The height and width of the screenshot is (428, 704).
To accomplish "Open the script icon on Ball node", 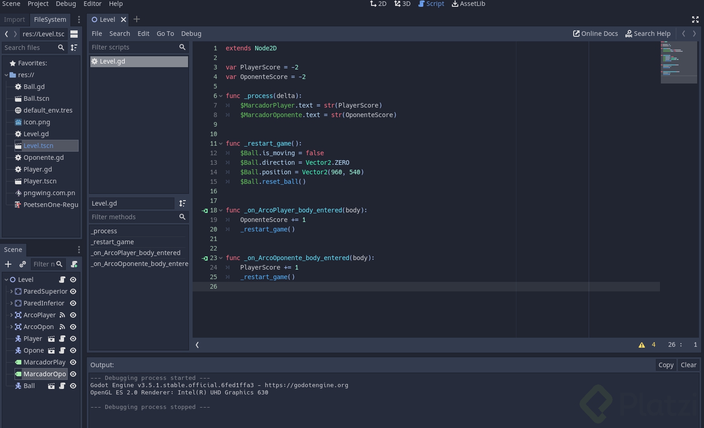I will 62,386.
